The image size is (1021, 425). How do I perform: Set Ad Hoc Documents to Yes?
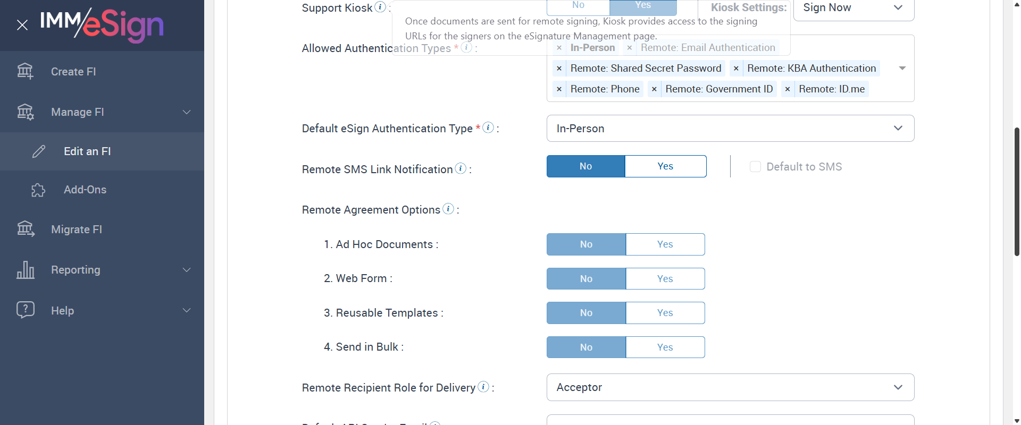(x=665, y=244)
